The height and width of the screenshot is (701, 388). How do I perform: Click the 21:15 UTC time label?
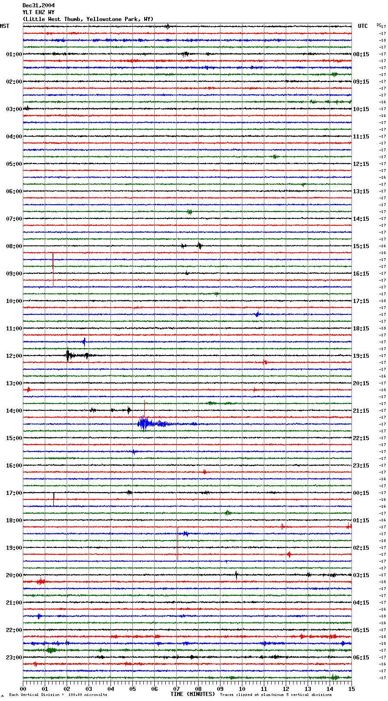(x=361, y=411)
